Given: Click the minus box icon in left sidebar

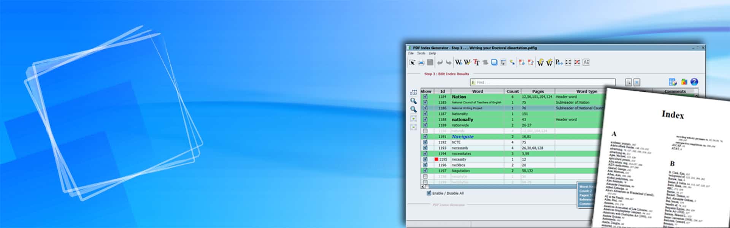Looking at the screenshot, I should [x=413, y=127].
